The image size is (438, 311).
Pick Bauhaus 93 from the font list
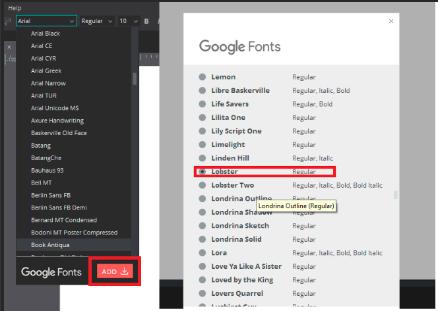point(47,170)
